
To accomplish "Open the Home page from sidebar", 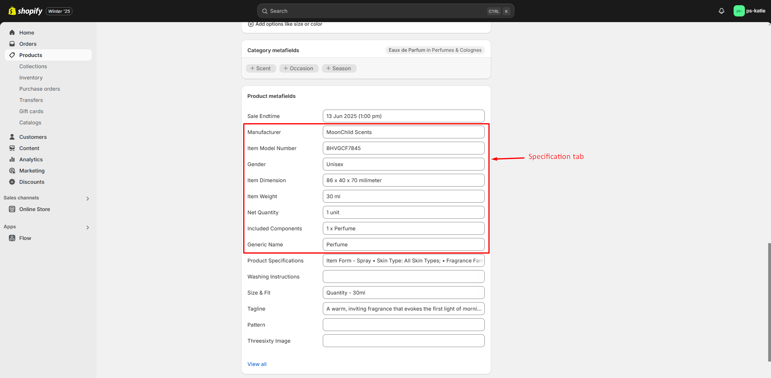I will pyautogui.click(x=27, y=33).
